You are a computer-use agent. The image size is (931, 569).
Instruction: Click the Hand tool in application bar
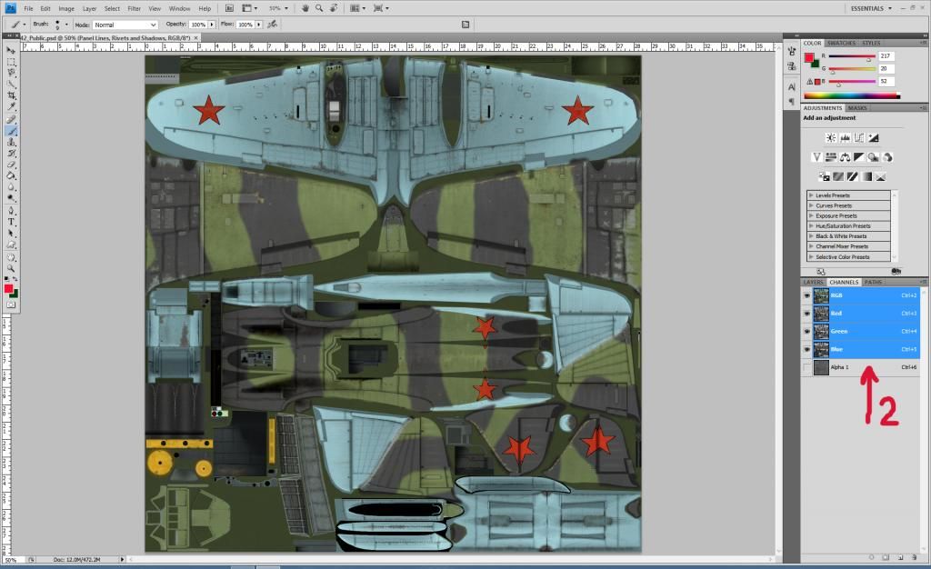click(x=305, y=8)
